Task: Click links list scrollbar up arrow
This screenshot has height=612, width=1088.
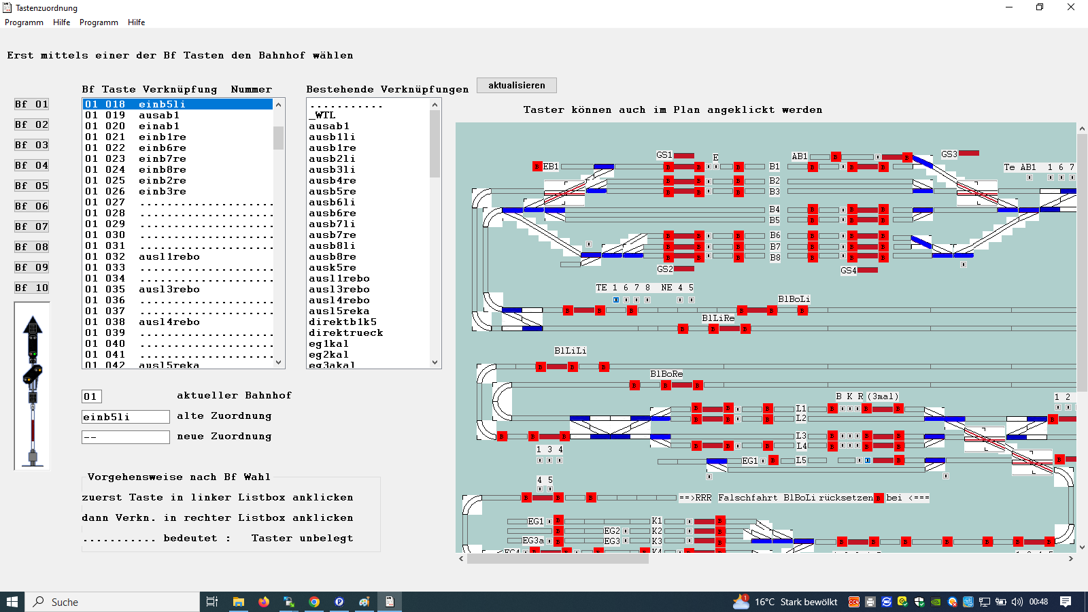Action: (435, 104)
